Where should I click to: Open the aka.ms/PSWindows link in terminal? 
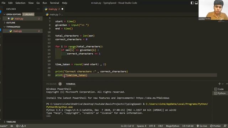pos(153,98)
